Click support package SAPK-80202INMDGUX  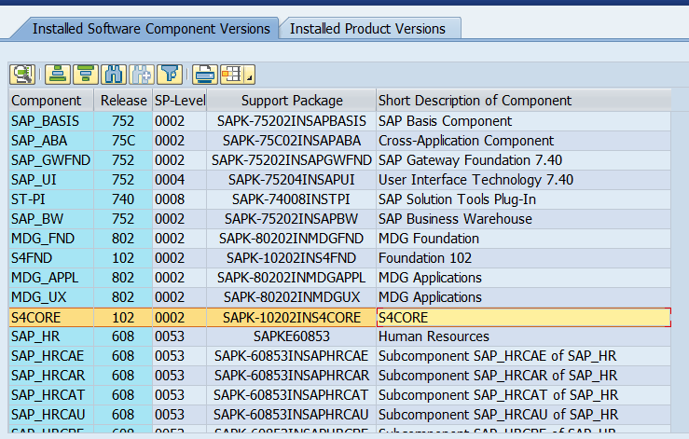(291, 297)
